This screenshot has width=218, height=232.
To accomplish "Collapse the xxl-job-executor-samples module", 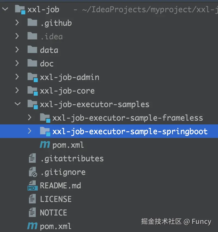I will pyautogui.click(x=18, y=104).
